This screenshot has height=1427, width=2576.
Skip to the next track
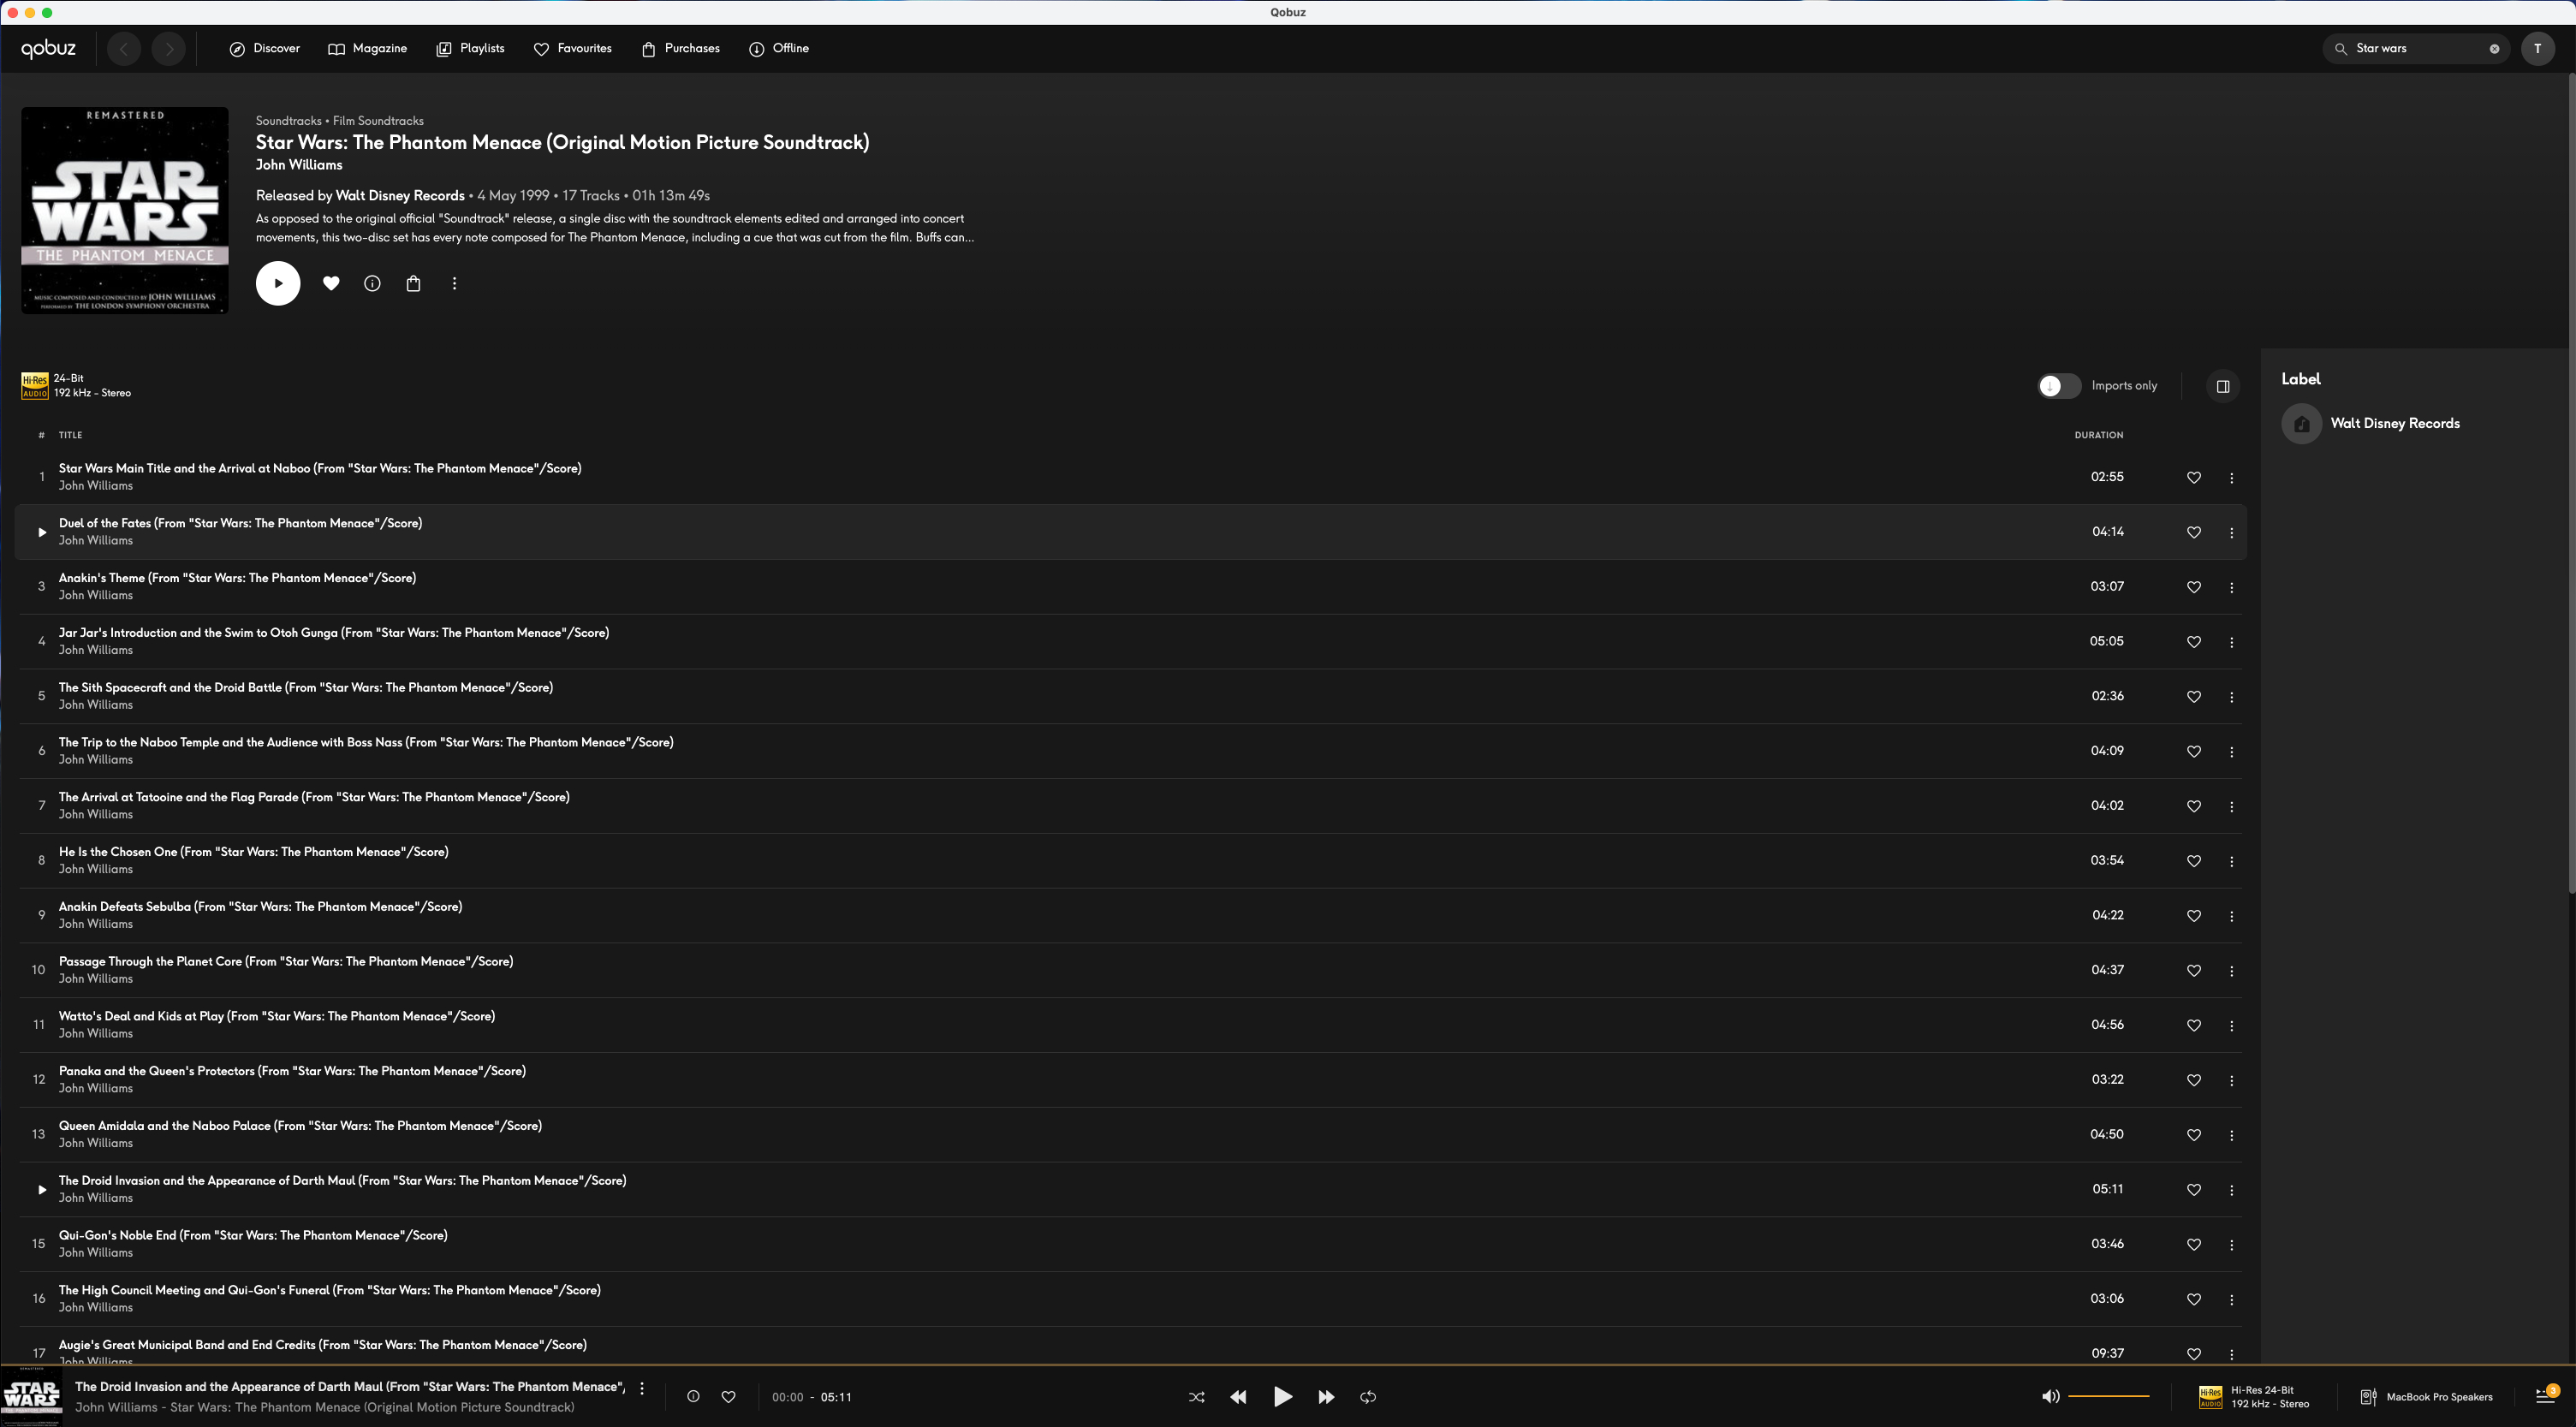1326,1397
